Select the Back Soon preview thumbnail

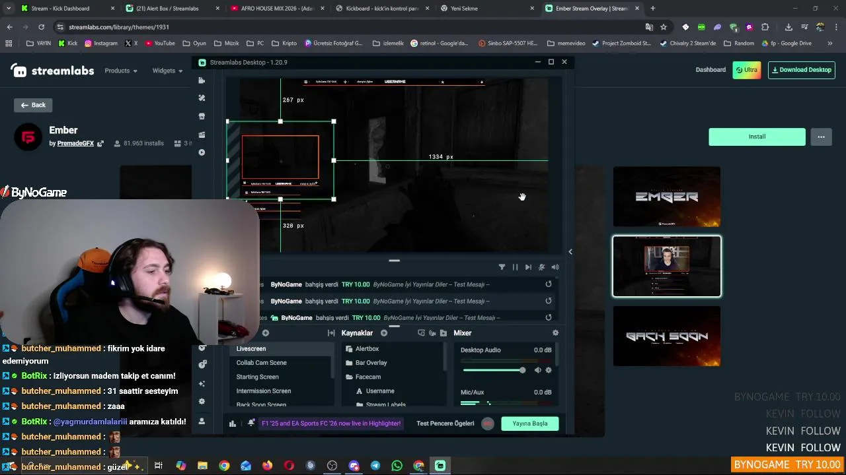point(667,336)
